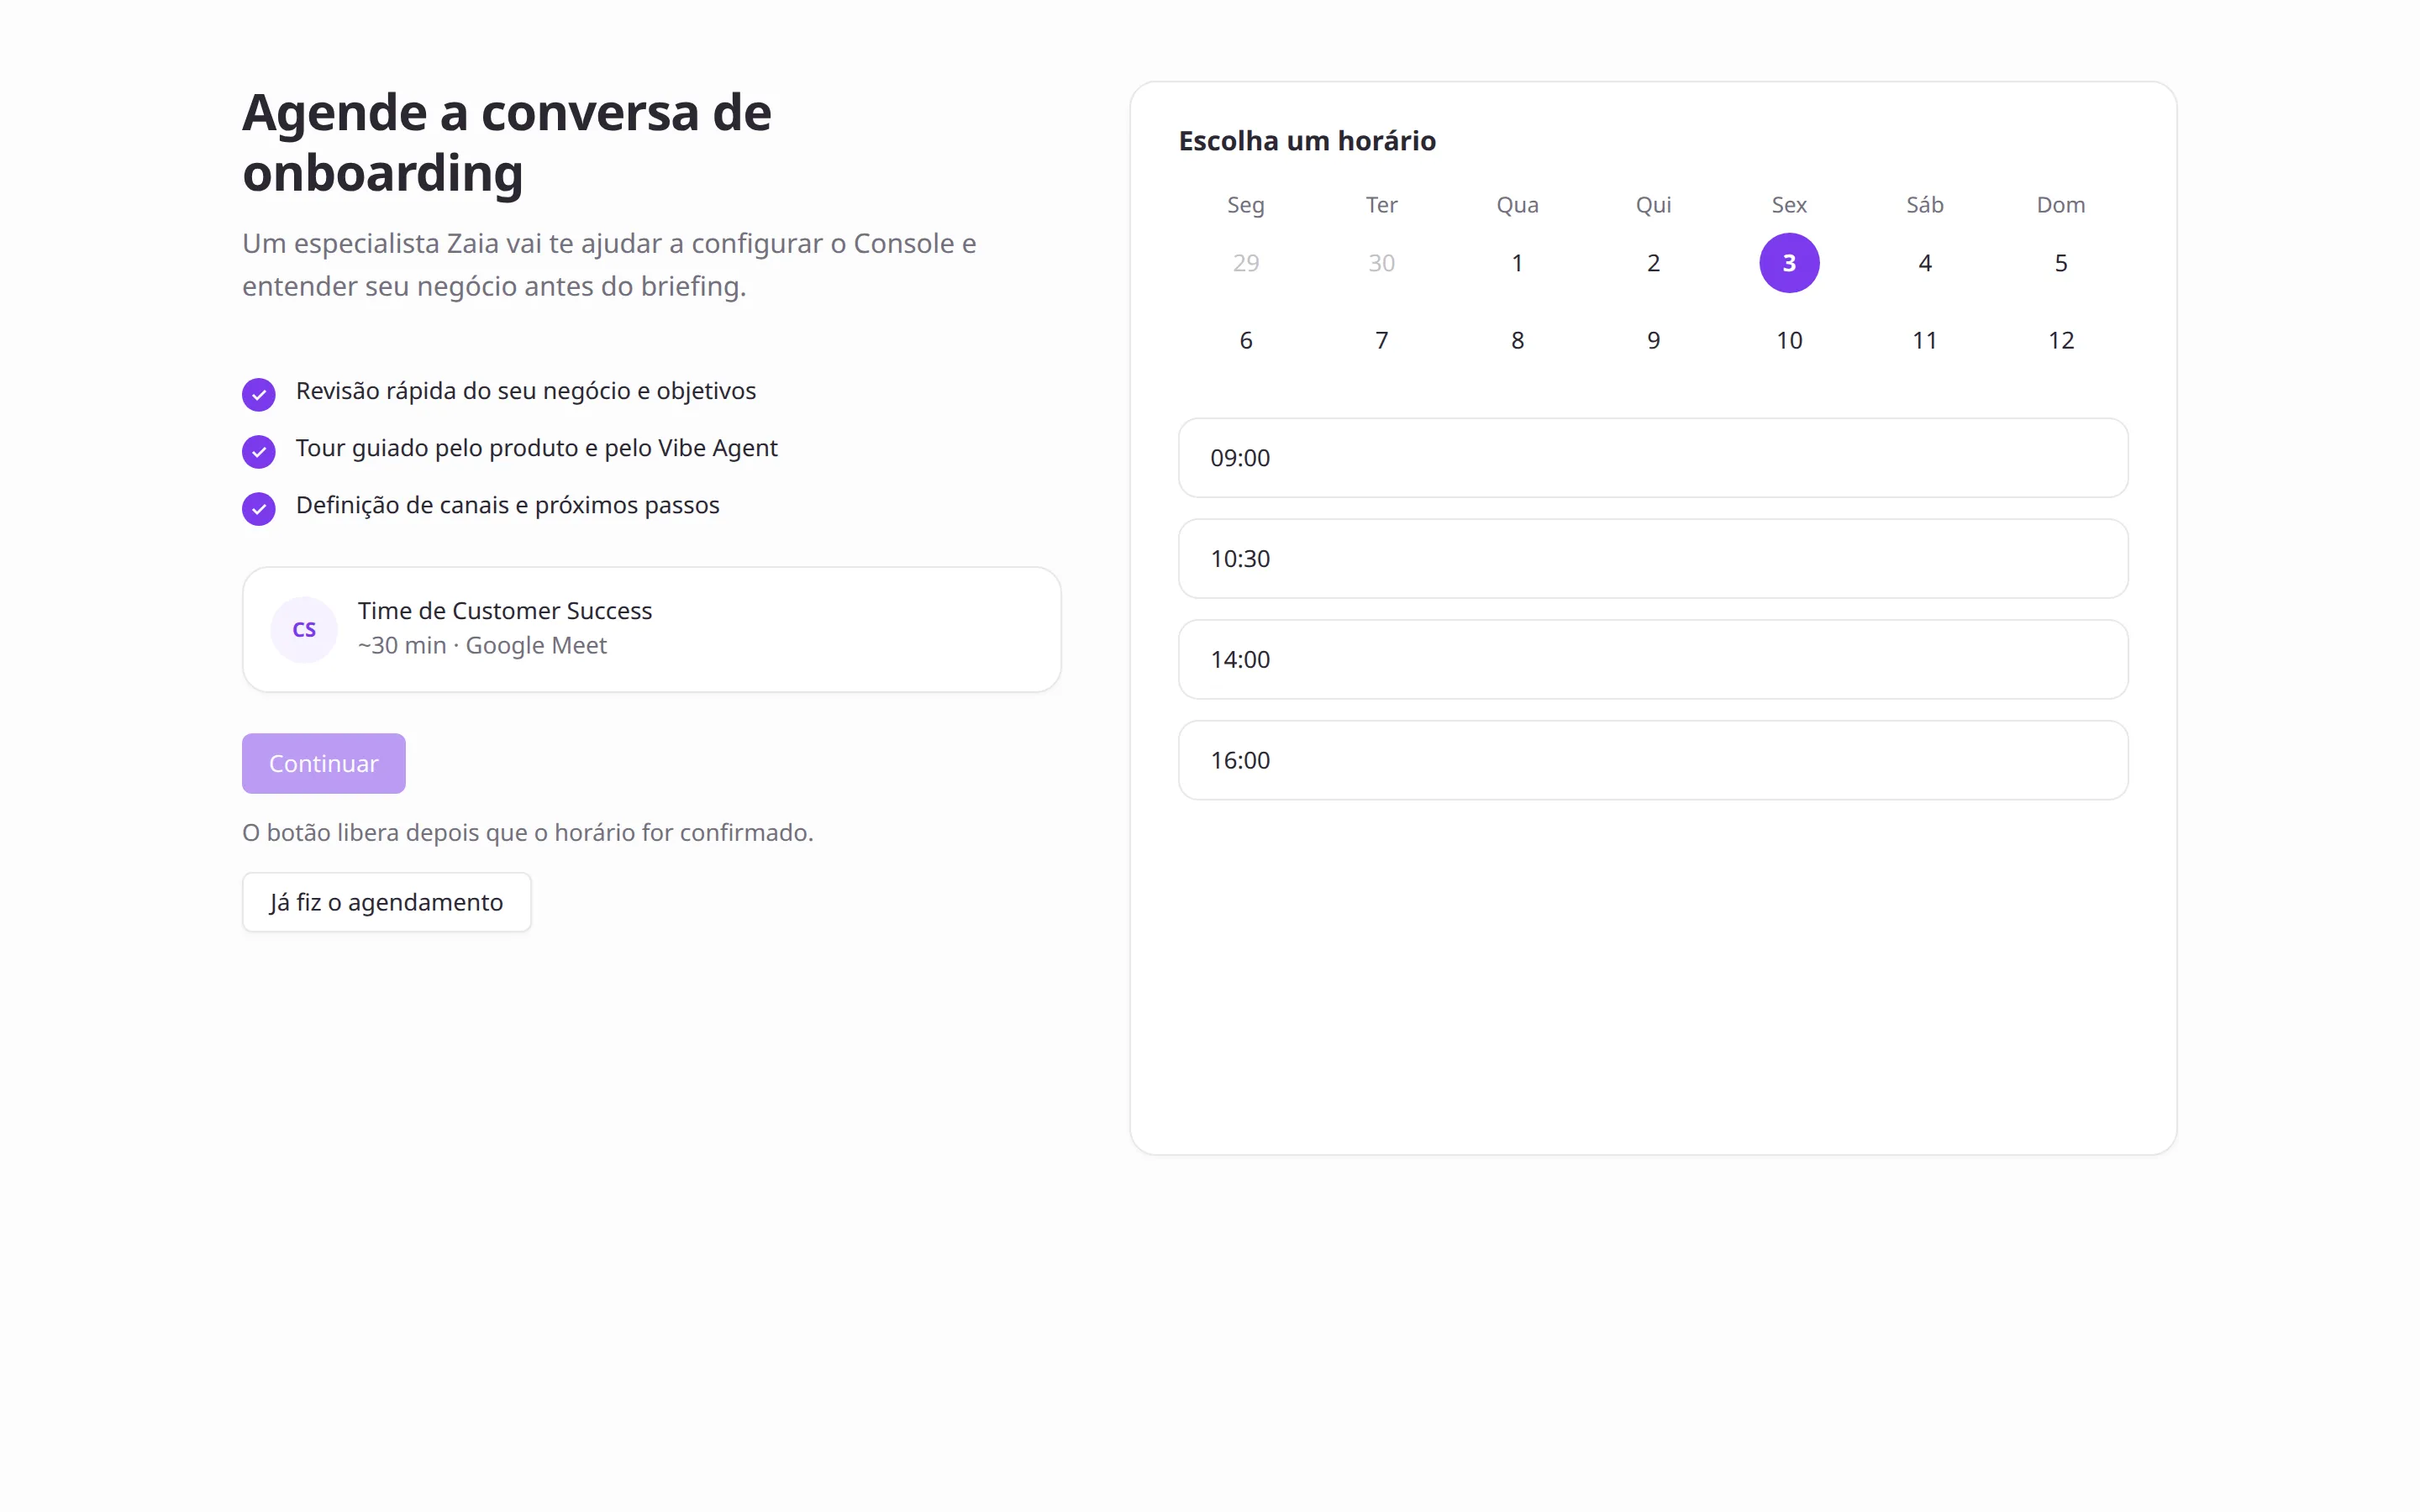Pick day 5 in the calendar
The width and height of the screenshot is (2420, 1512).
coord(2061,263)
